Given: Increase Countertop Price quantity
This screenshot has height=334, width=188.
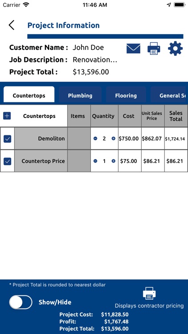Looking at the screenshot, I should pos(114,161).
